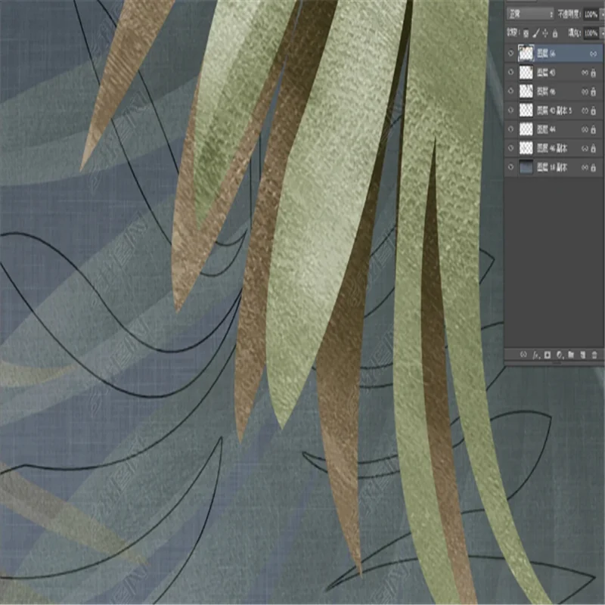Viewport: 605px width, 605px height.
Task: Select thumbnail of layer 图层 46
Action: click(x=526, y=91)
